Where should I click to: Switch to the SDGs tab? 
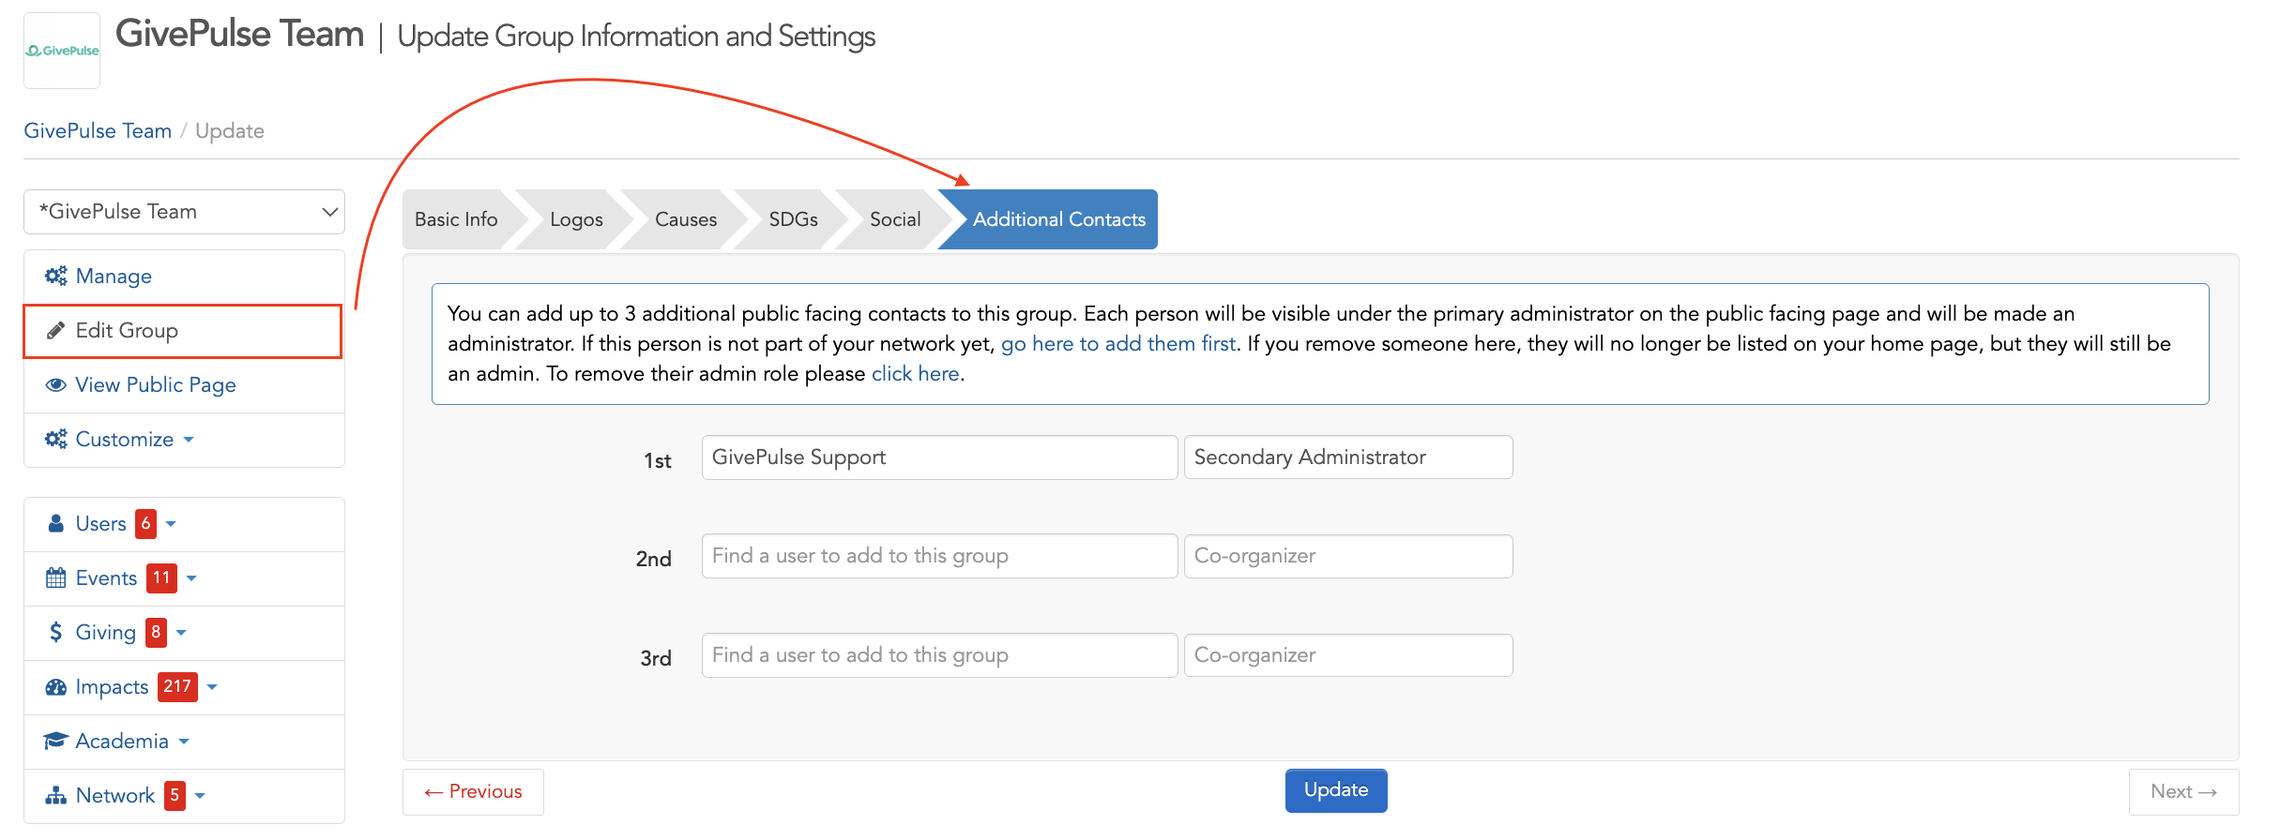pyautogui.click(x=794, y=219)
